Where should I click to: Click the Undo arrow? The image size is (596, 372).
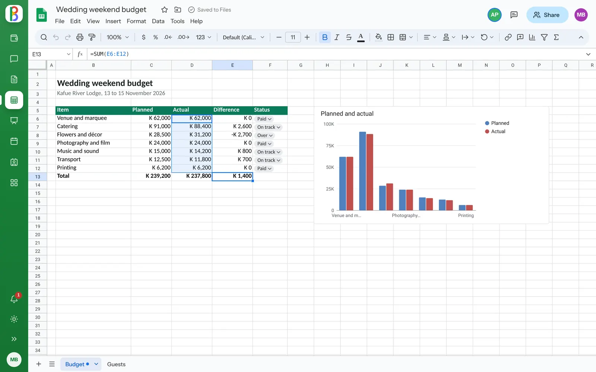click(x=56, y=37)
